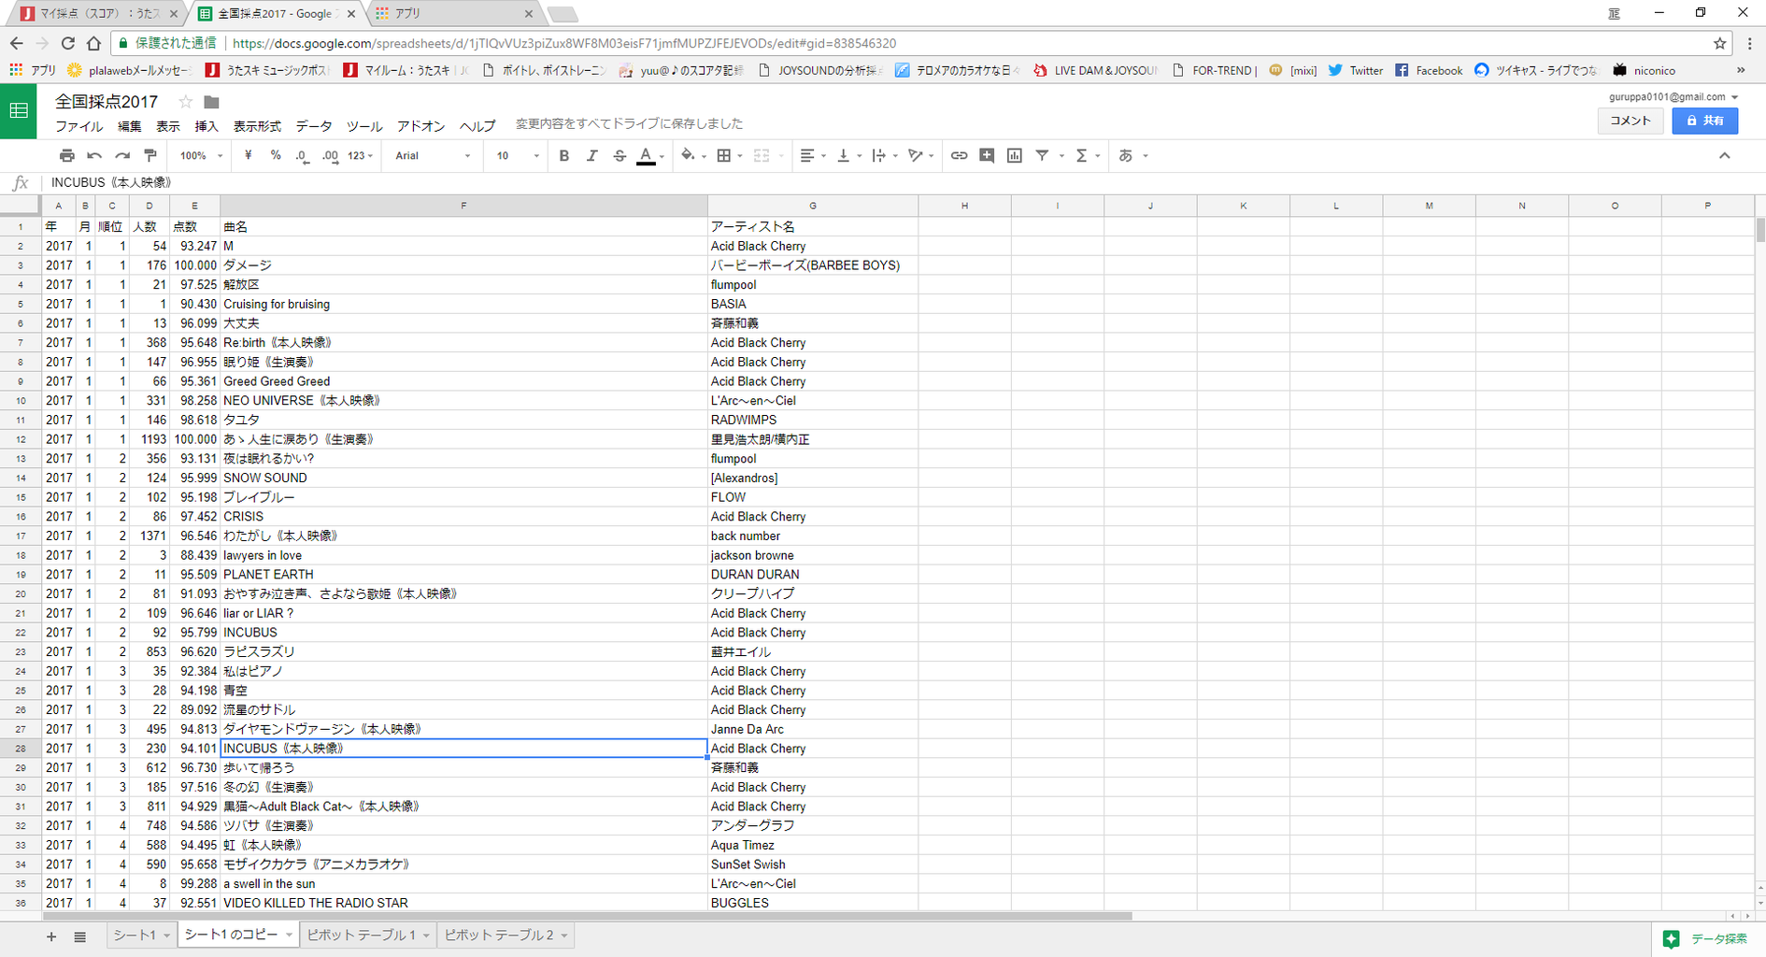Click the Print icon in toolbar

coord(66,156)
